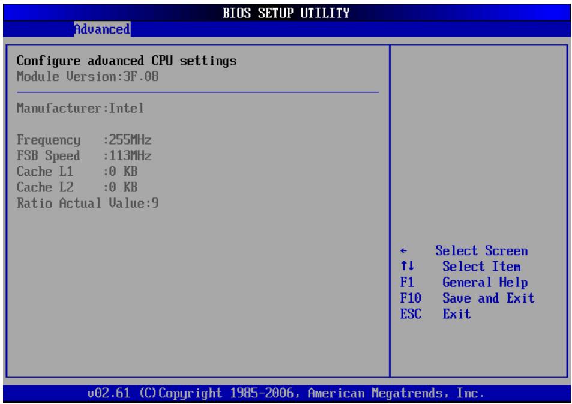The image size is (572, 404).
Task: Click the F1 key label
Action: 407,282
